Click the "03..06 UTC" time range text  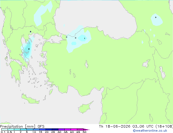pyautogui.click(x=143, y=126)
